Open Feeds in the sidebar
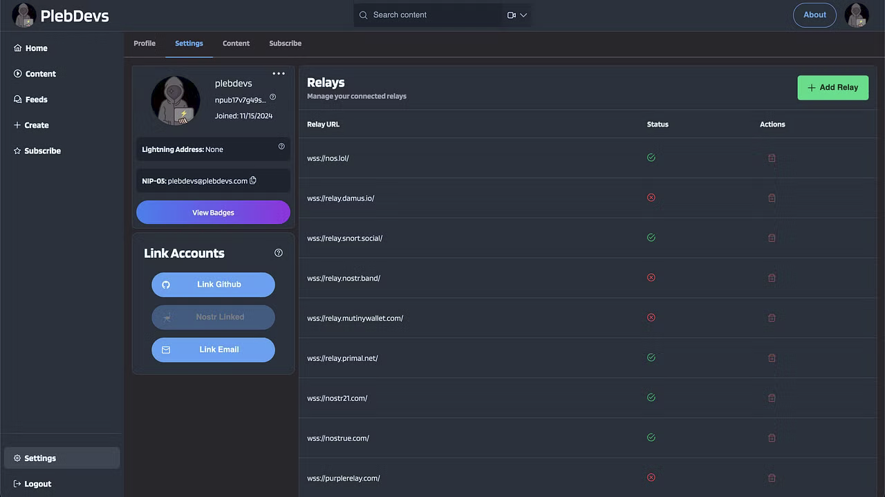 coord(36,100)
